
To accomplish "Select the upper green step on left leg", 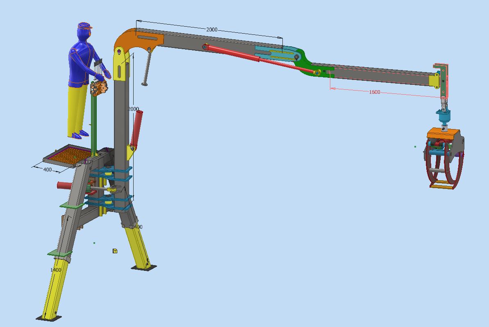I will click(x=72, y=205).
